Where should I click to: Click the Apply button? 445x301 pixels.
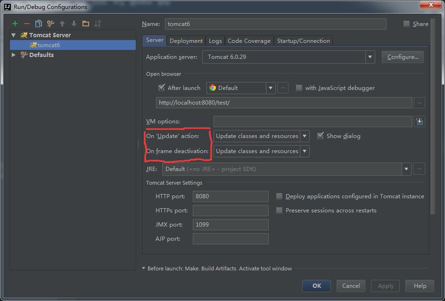pyautogui.click(x=386, y=285)
